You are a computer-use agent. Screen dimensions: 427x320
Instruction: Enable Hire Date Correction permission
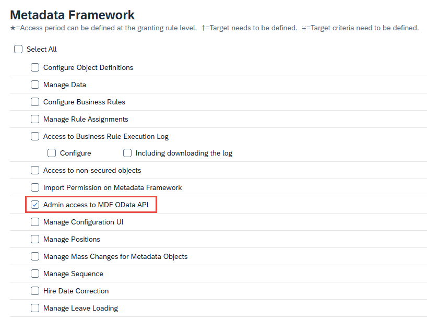[x=35, y=291]
